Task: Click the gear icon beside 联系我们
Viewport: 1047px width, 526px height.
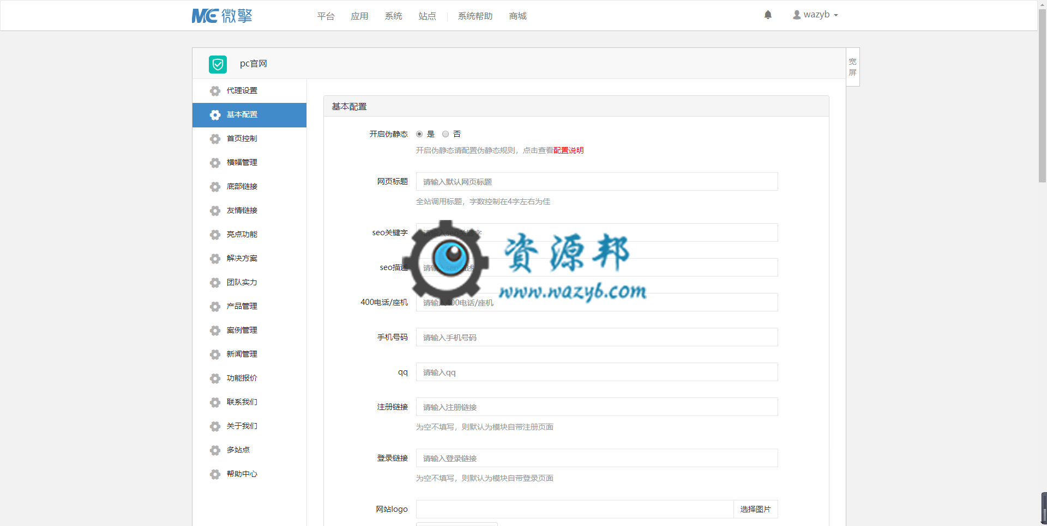Action: coord(215,402)
